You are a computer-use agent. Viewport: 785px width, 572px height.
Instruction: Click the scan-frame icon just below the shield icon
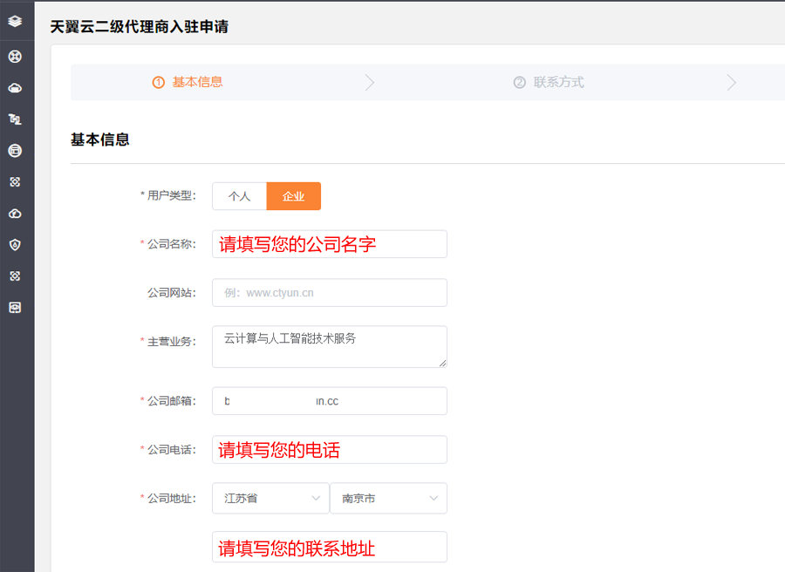tap(15, 276)
